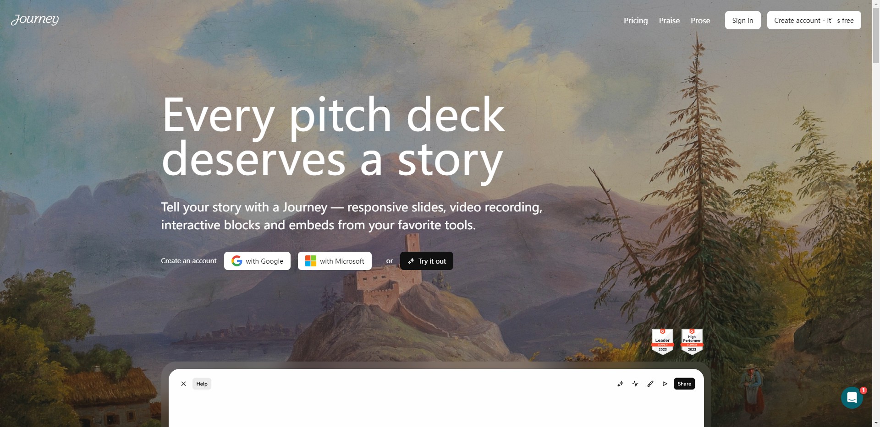This screenshot has height=427, width=880.
Task: Select the paintbrush style icon
Action: pos(650,384)
